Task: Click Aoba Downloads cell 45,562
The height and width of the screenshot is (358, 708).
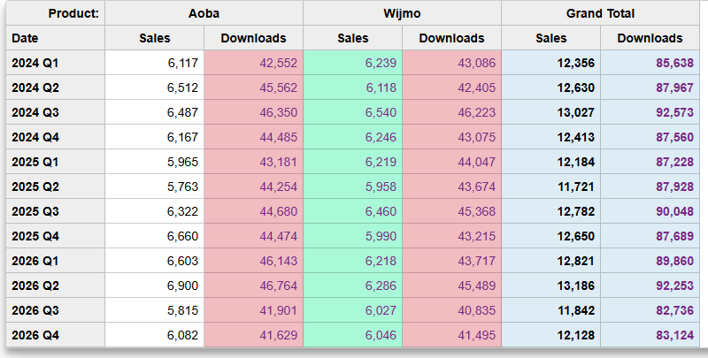Action: (x=254, y=88)
